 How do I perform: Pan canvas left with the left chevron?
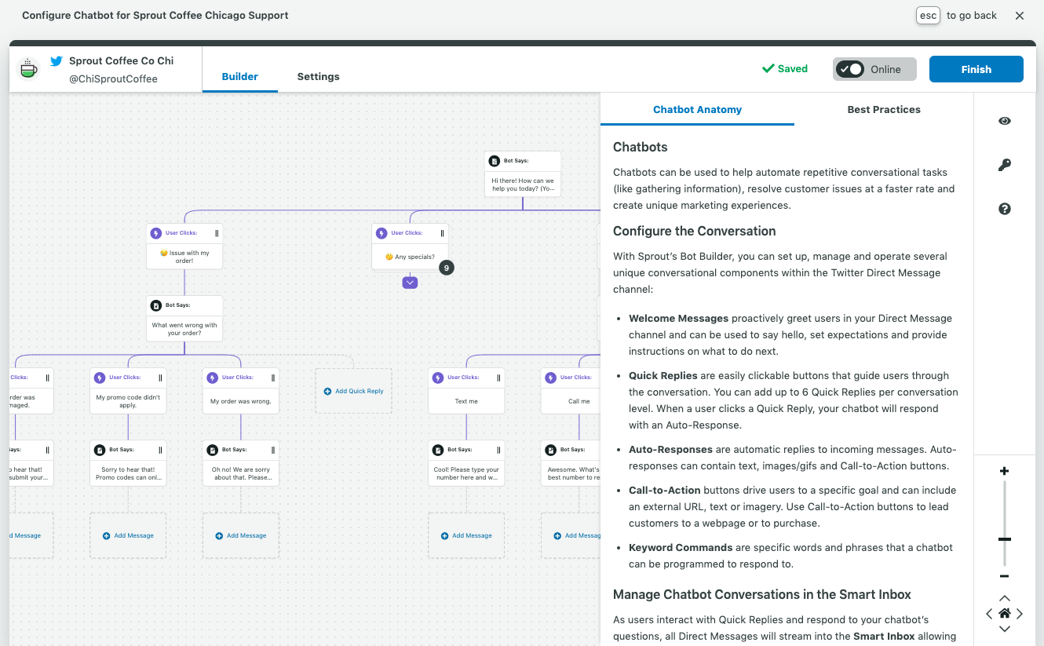tap(989, 614)
